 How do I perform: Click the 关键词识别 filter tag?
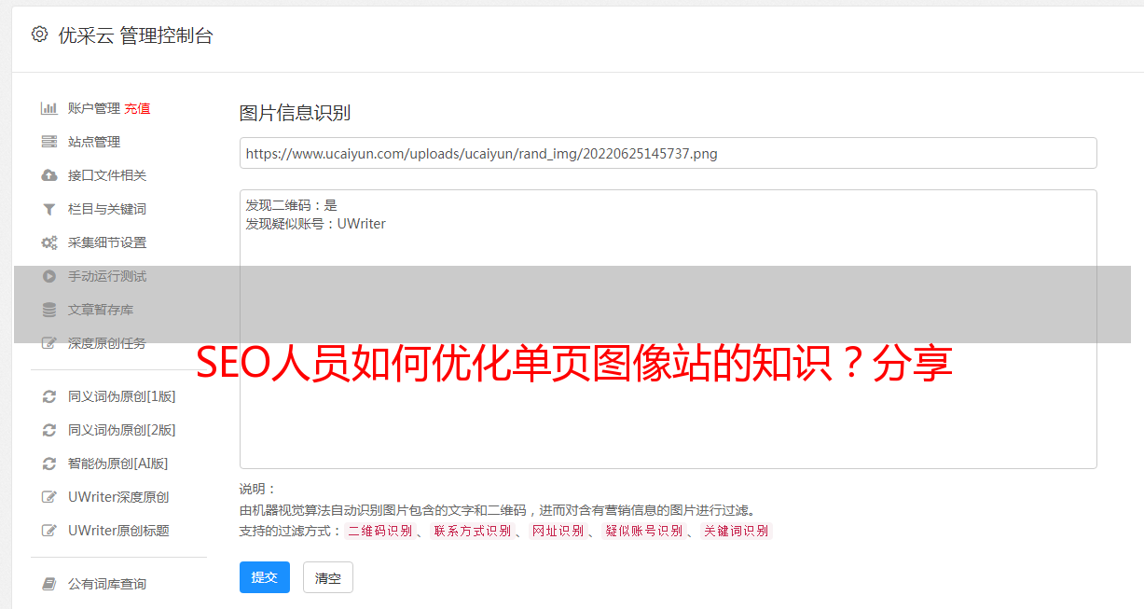(737, 531)
